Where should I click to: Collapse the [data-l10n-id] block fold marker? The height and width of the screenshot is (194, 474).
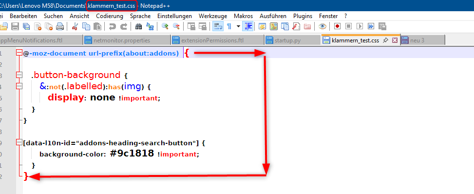pos(19,142)
